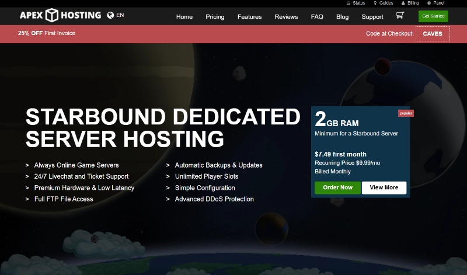The width and height of the screenshot is (467, 275).
Task: Open the Billing link in the top bar
Action: click(413, 3)
